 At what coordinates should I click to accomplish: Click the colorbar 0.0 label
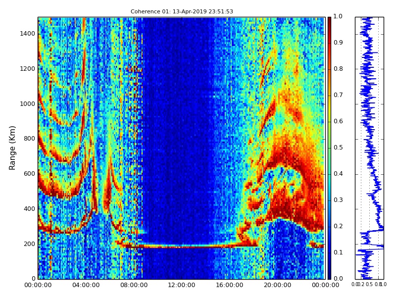click(338, 279)
